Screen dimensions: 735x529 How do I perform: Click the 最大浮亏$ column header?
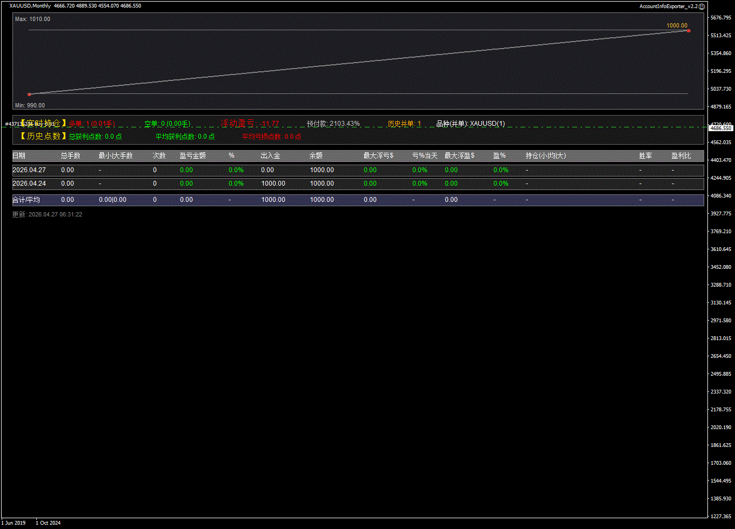(x=378, y=156)
